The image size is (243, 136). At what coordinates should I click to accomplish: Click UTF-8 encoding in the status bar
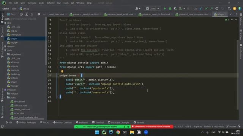coord(188,127)
